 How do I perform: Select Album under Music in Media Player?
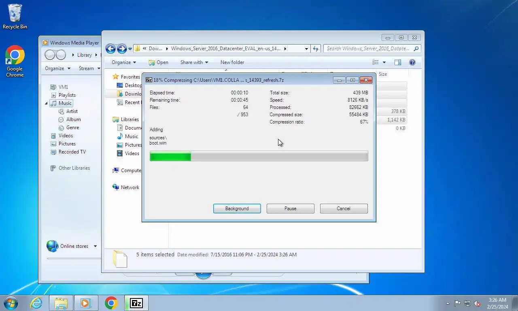tap(70, 119)
